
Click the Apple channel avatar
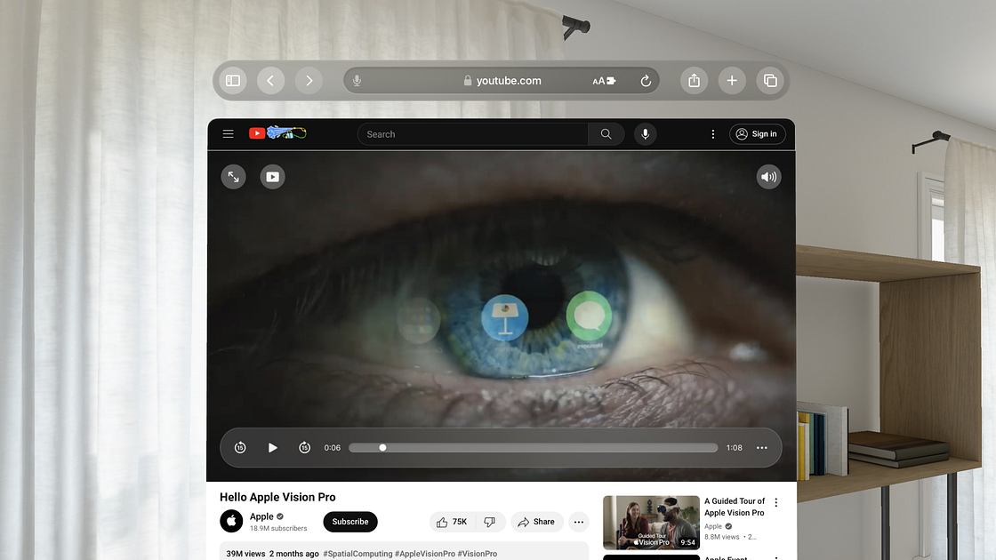pos(231,521)
